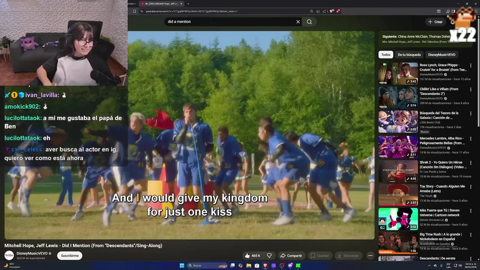Select the Todos filter chip

(x=386, y=55)
